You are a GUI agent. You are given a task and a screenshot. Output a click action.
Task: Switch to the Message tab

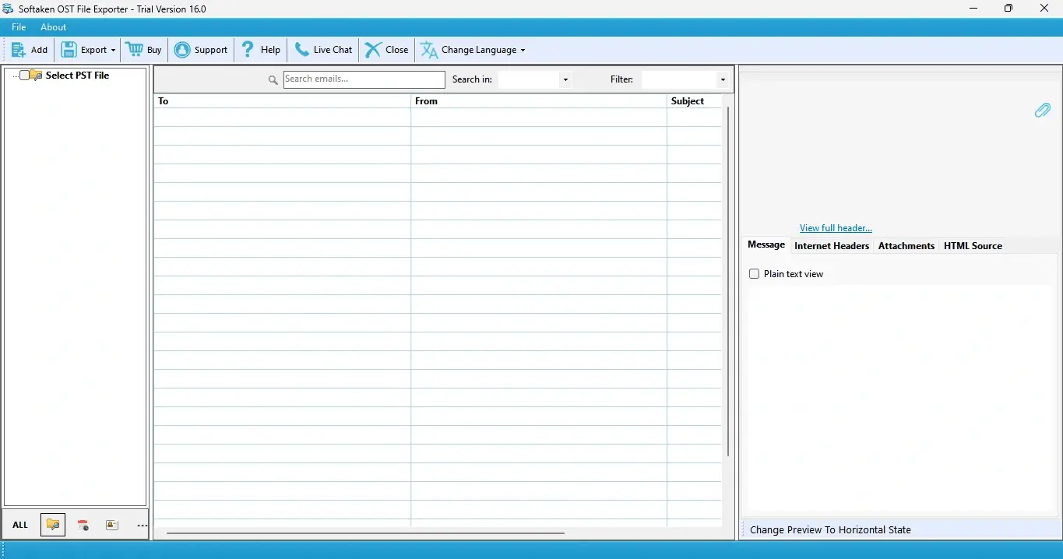766,244
